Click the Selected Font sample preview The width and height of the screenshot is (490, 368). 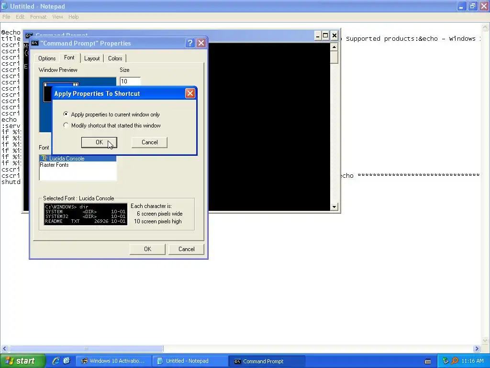pyautogui.click(x=86, y=214)
